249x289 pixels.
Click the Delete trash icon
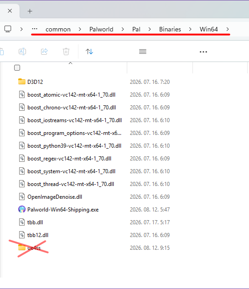66,52
